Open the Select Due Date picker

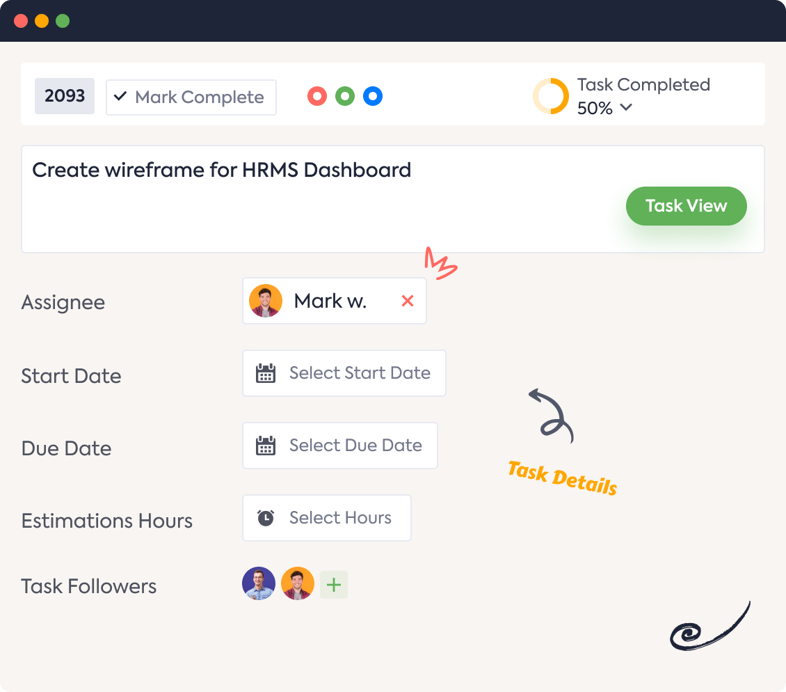click(355, 446)
